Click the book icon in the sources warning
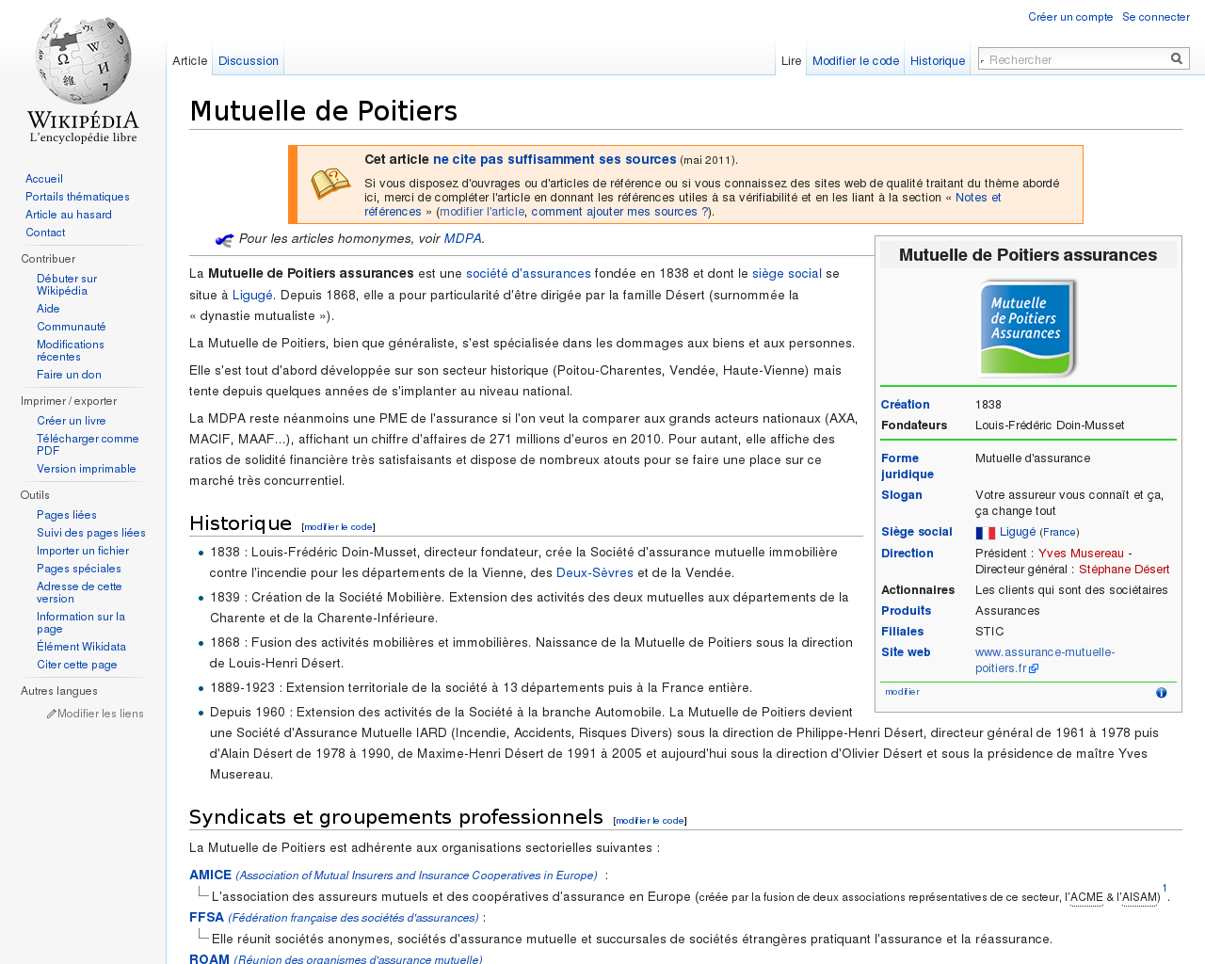1205x964 pixels. tap(330, 184)
